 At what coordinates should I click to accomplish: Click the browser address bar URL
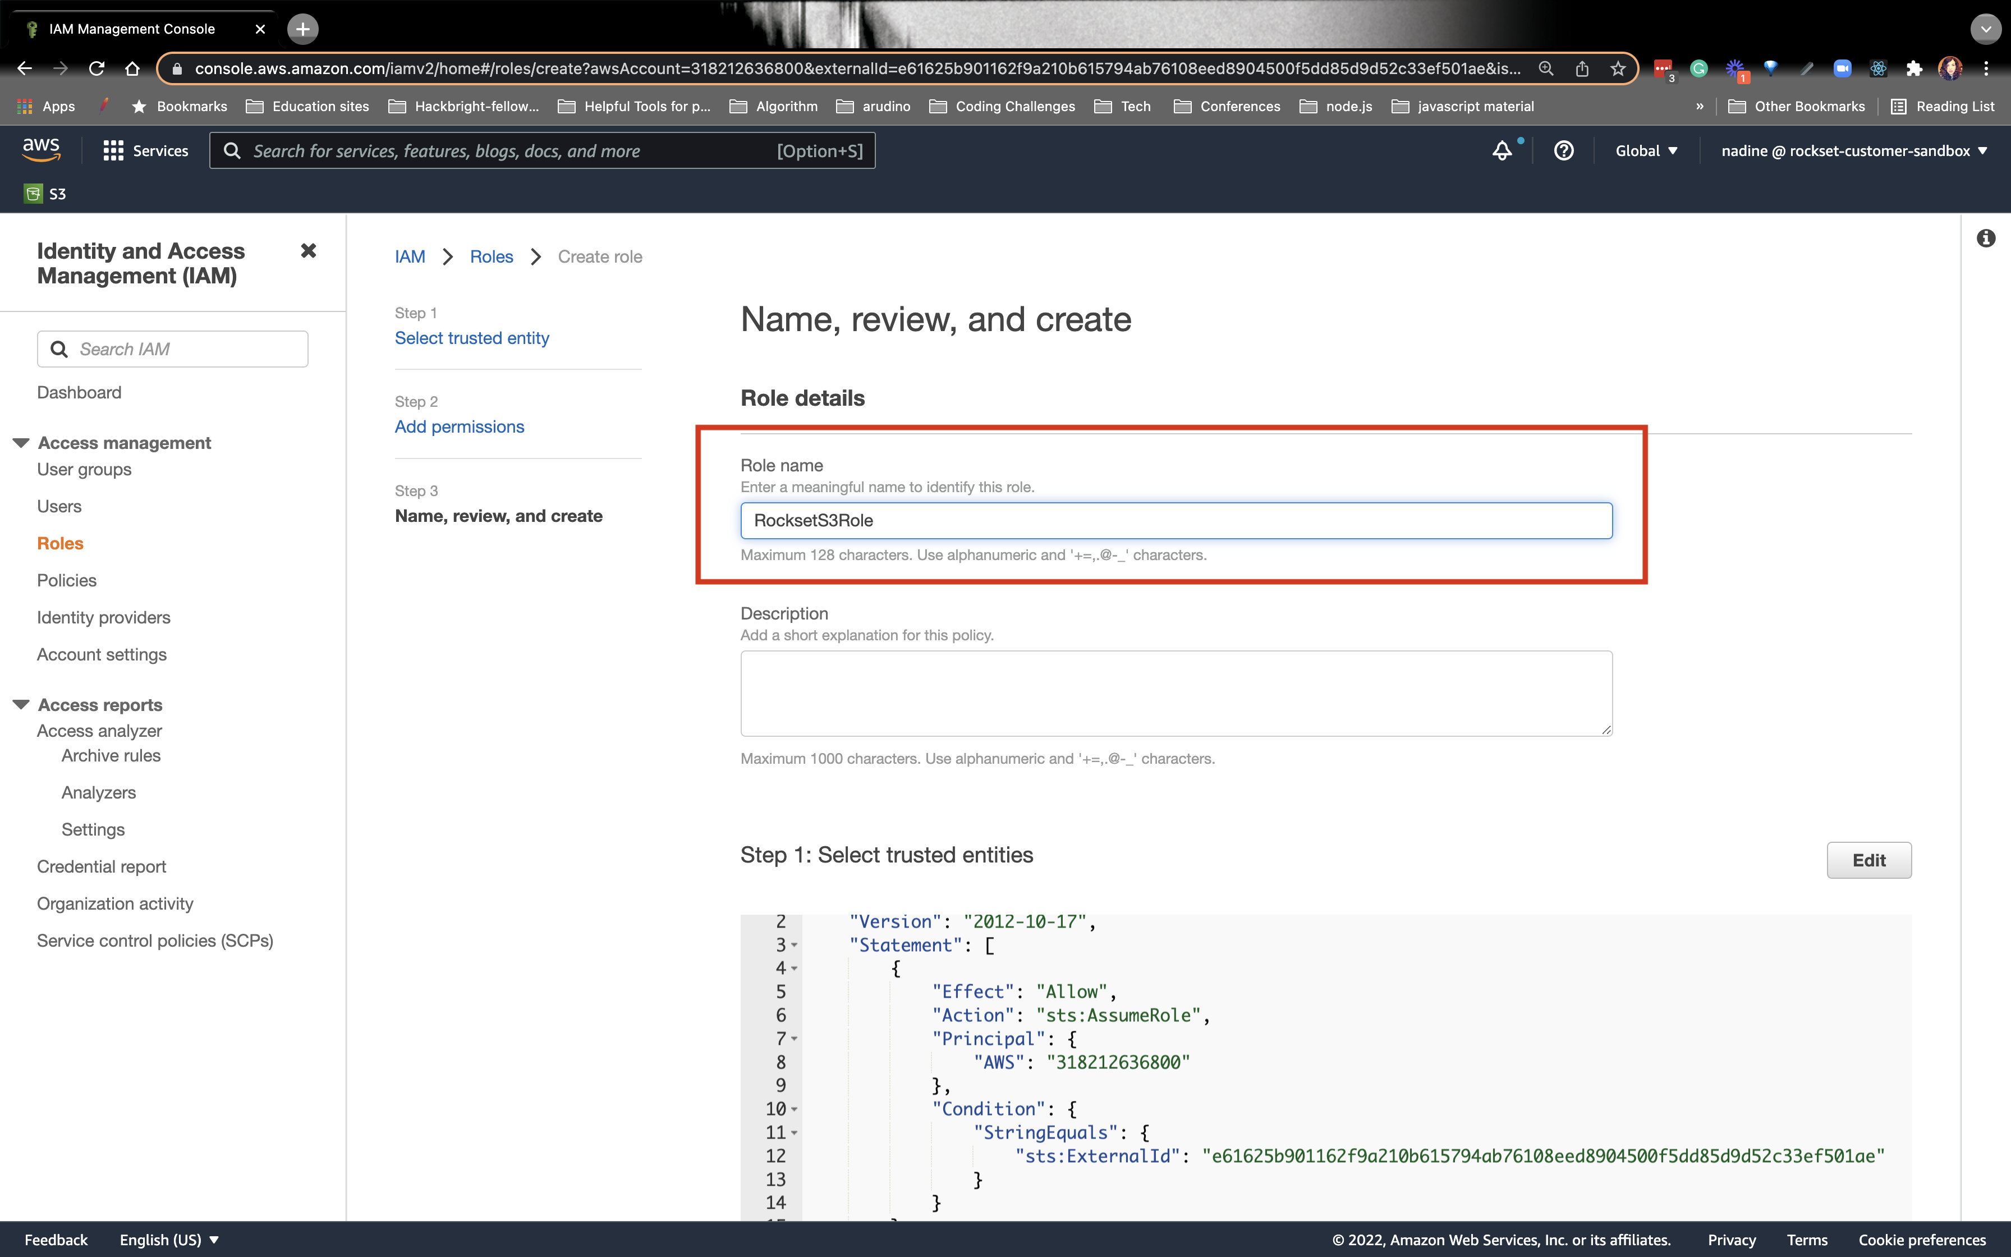click(857, 69)
